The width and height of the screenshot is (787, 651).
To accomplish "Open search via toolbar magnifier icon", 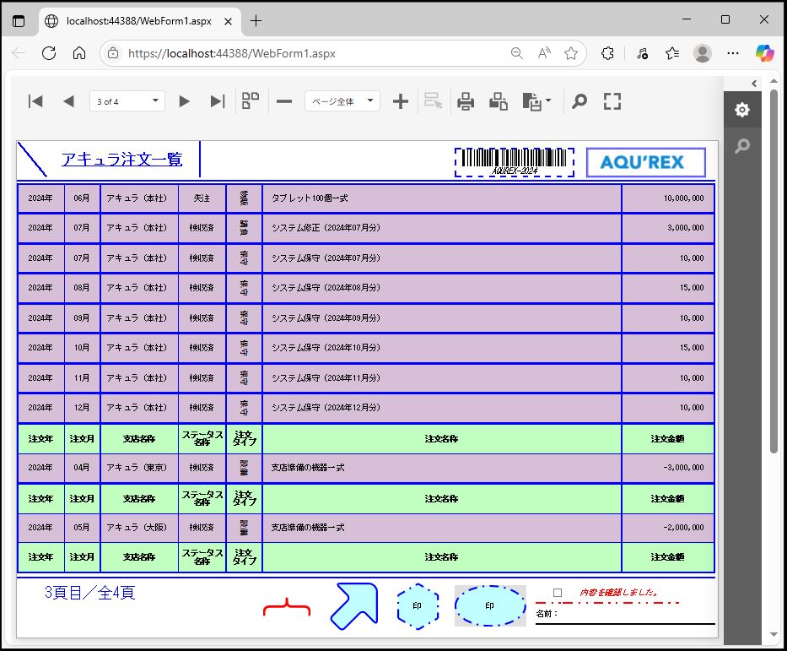I will (579, 101).
